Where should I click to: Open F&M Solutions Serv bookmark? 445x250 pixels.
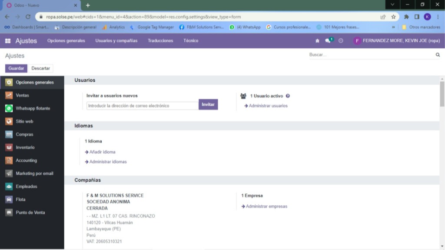coord(202,27)
